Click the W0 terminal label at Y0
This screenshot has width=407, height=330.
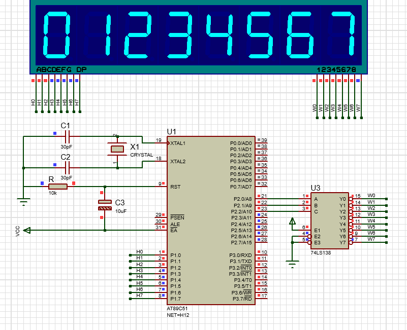pos(371,196)
